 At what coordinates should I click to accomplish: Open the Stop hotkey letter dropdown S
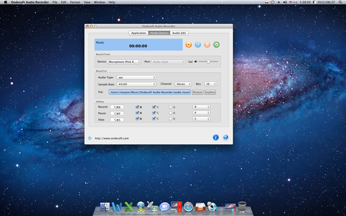201,119
